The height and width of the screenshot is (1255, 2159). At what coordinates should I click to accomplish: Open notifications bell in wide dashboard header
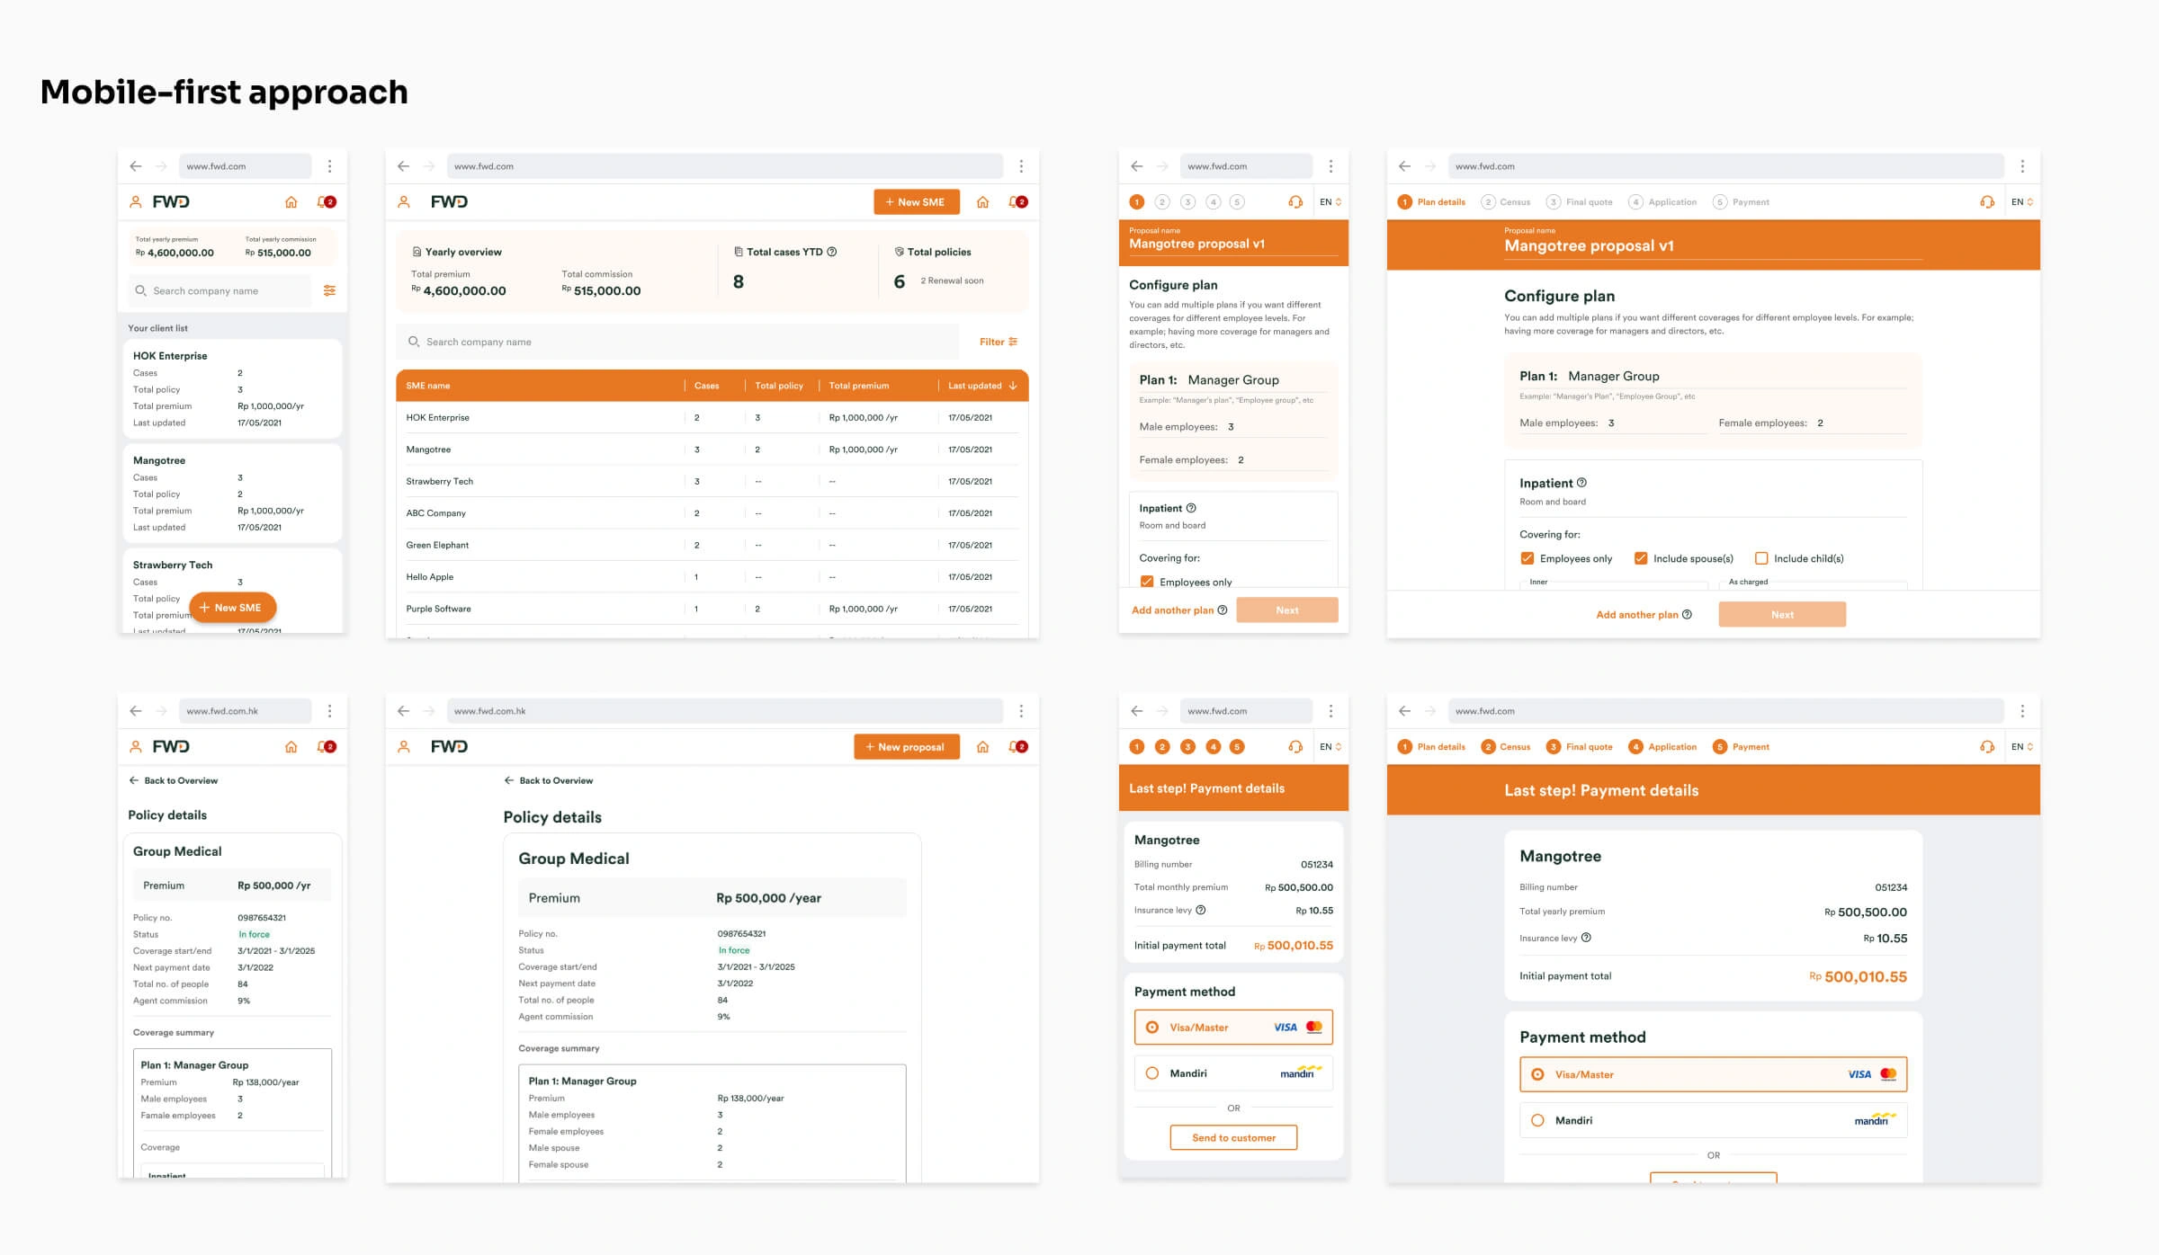[x=1017, y=202]
